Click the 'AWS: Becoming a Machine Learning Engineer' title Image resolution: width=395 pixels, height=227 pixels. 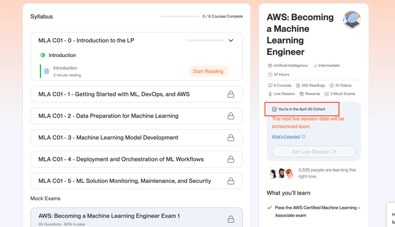click(x=300, y=34)
